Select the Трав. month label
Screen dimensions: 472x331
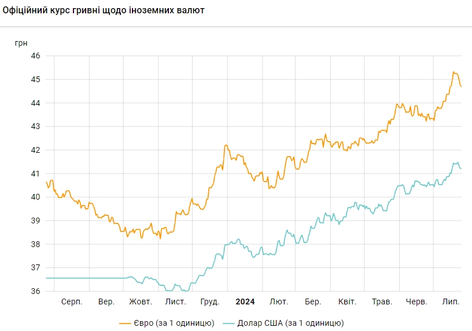[382, 302]
